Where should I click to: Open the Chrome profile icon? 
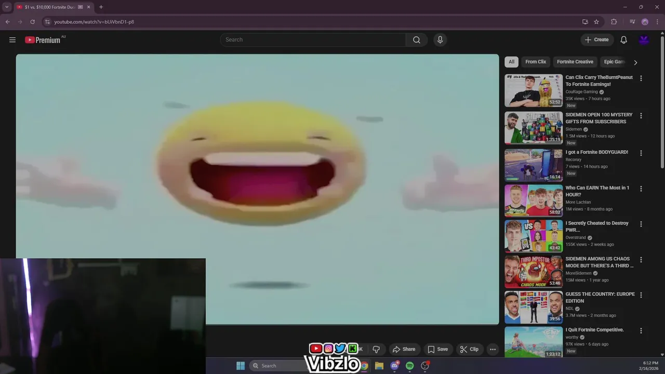tap(645, 22)
